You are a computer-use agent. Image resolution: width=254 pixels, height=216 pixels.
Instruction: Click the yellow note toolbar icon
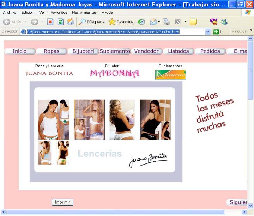tap(193, 22)
